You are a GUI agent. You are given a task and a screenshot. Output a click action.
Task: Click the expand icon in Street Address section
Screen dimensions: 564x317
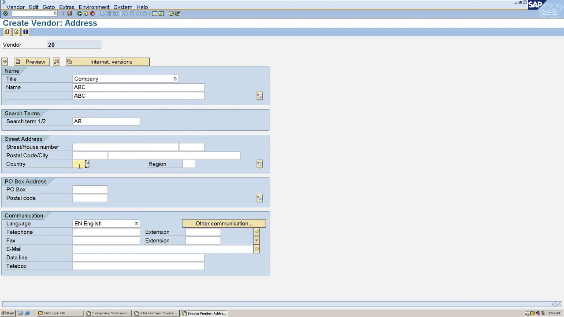click(x=260, y=164)
